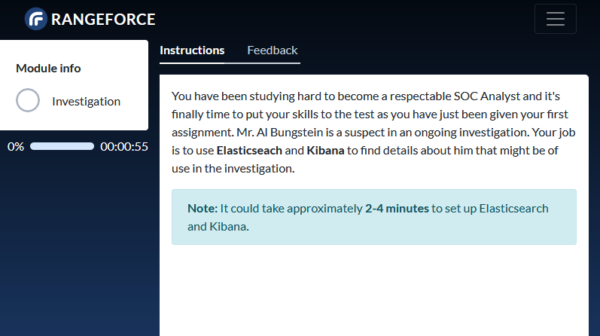Switch to the Feedback tab
The image size is (600, 336).
tap(272, 50)
